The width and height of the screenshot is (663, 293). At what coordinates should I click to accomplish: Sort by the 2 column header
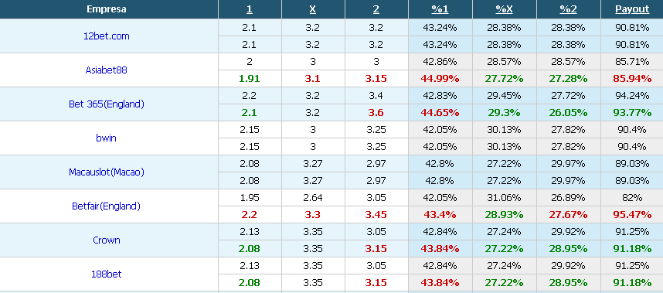(x=376, y=9)
